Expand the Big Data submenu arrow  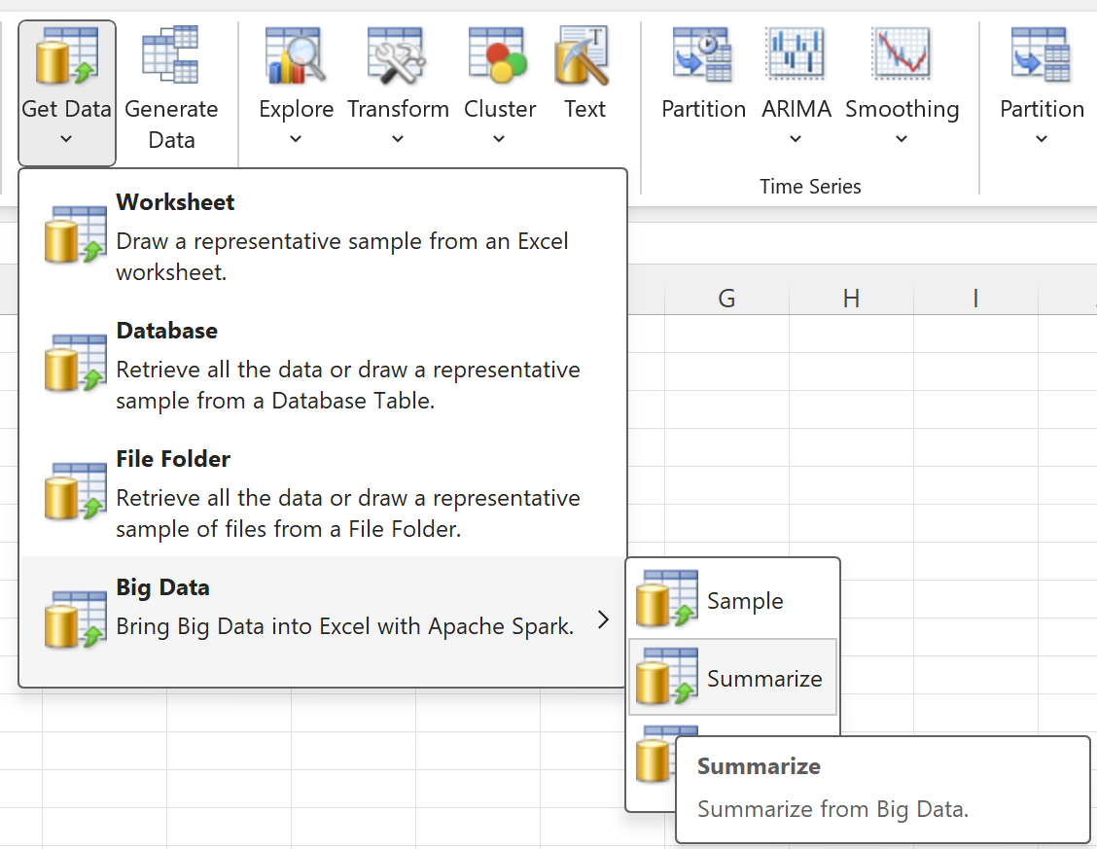(x=604, y=620)
